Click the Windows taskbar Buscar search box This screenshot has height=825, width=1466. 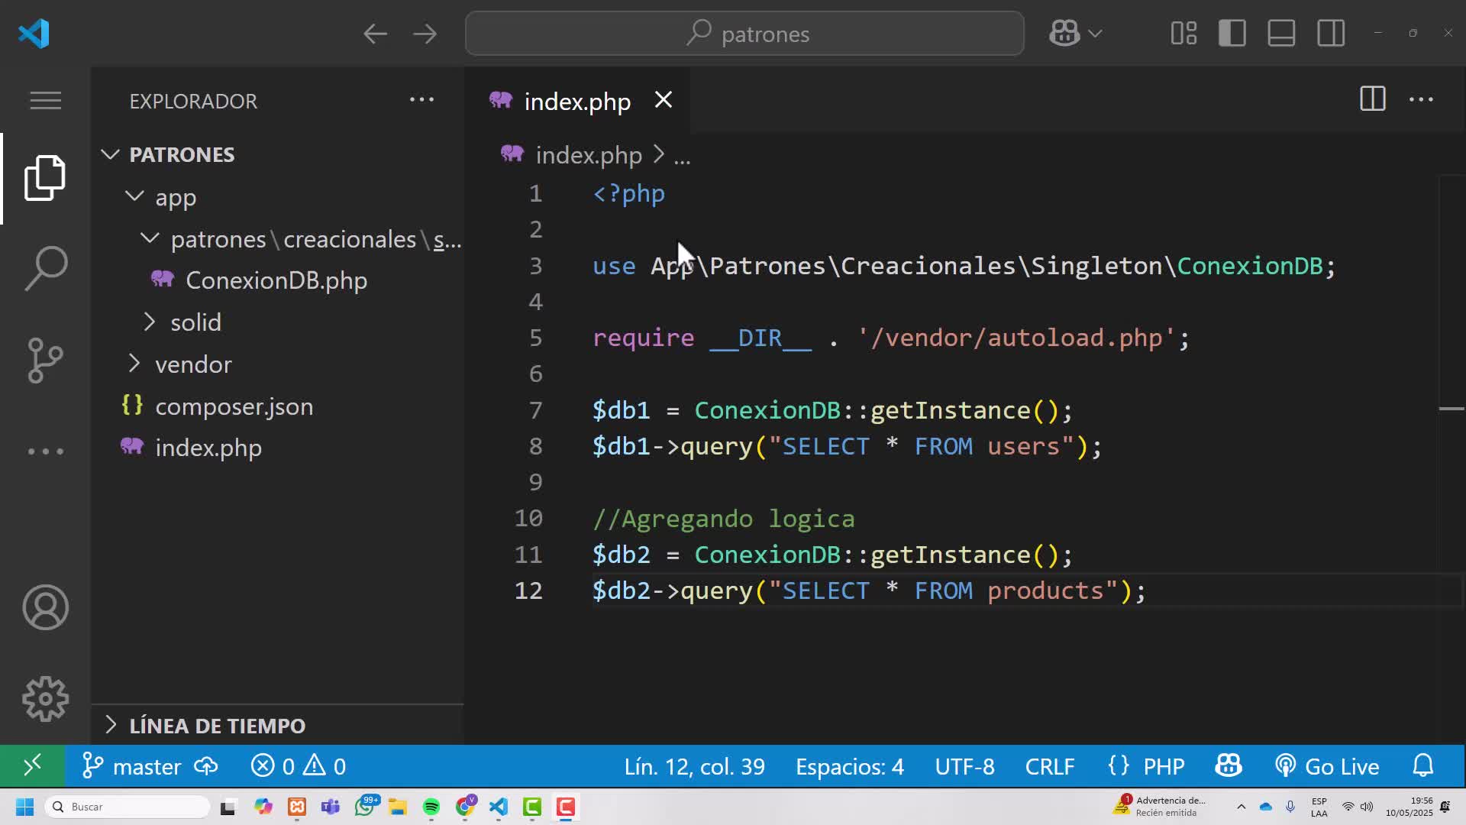[128, 807]
